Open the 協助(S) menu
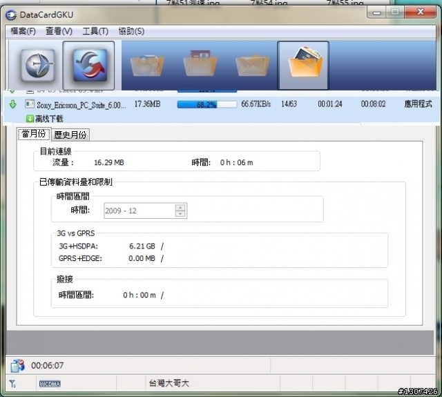Viewport: 442px width, 397px height. pyautogui.click(x=131, y=31)
